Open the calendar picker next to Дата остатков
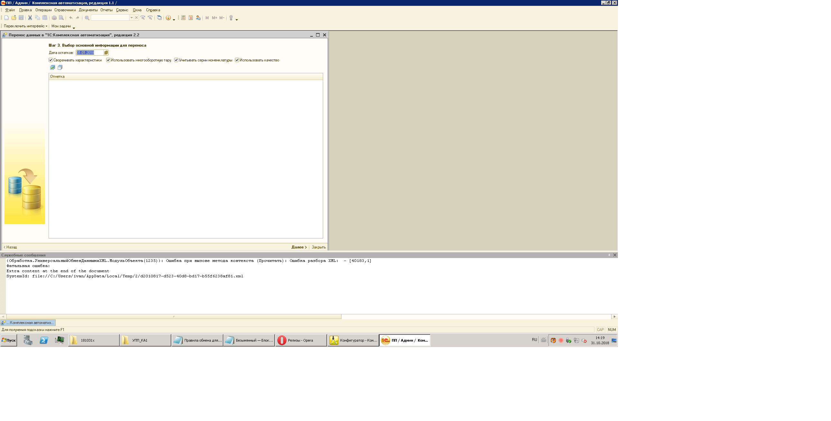831x421 pixels. [106, 52]
